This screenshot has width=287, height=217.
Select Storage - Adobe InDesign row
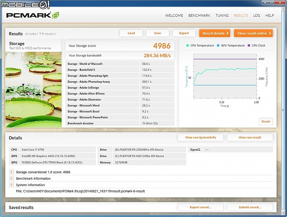[x=120, y=87]
